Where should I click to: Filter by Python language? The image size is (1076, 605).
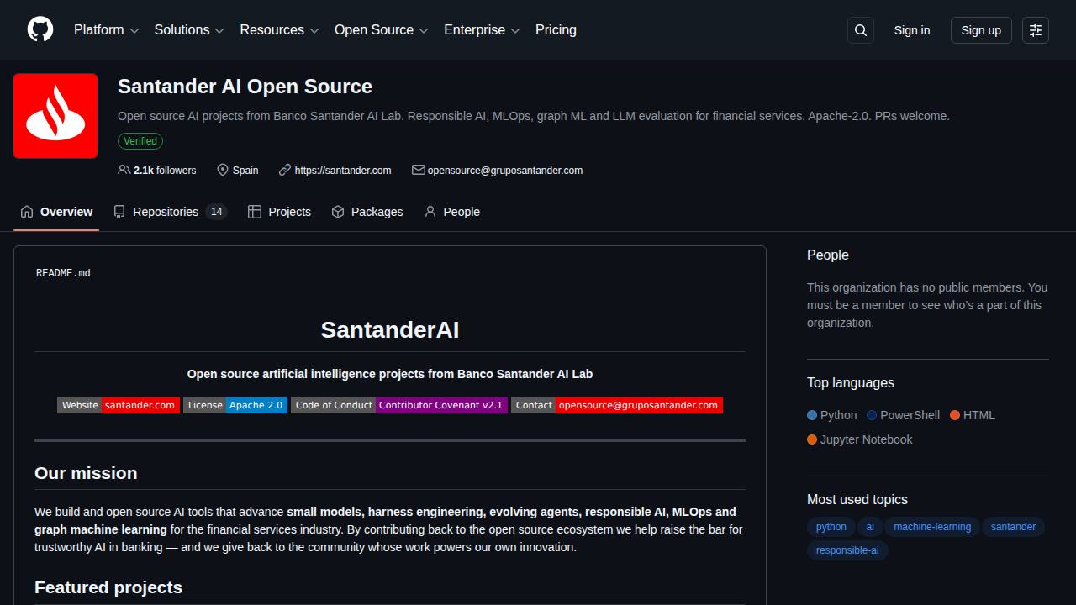832,415
